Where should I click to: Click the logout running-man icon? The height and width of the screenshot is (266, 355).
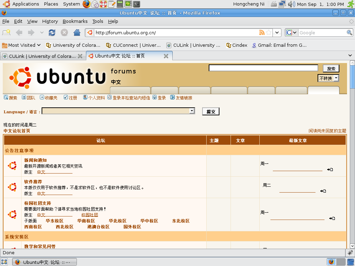point(351,4)
